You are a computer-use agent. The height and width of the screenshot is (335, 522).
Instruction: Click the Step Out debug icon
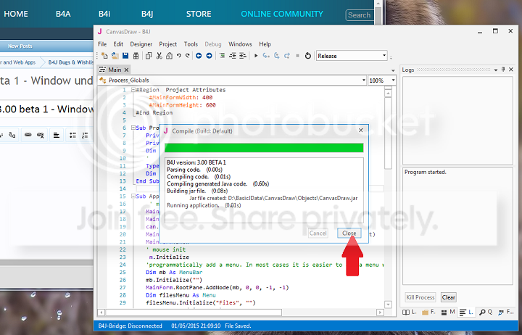pos(287,56)
